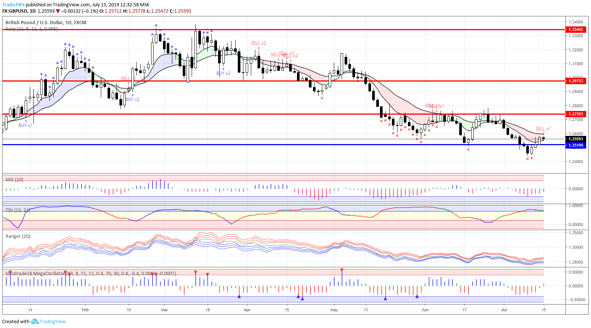Click the red down-triangle price change indicator
Image resolution: width=591 pixels, height=328 pixels.
point(58,11)
